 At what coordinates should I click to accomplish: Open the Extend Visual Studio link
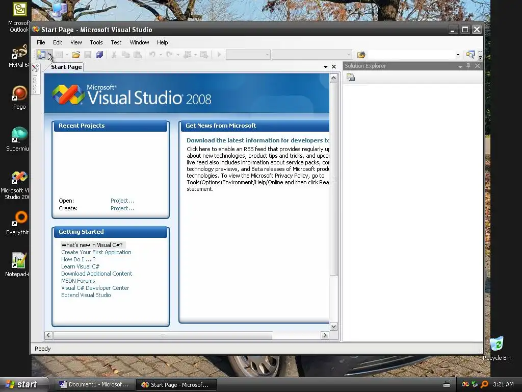click(86, 295)
